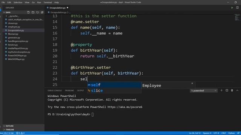Collapse all folders in Explorer

(42, 12)
